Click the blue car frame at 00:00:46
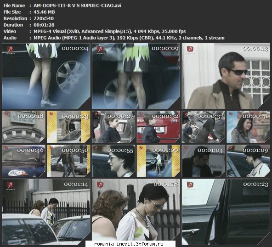Viewport: 272px width, 247px height. click(x=23, y=161)
